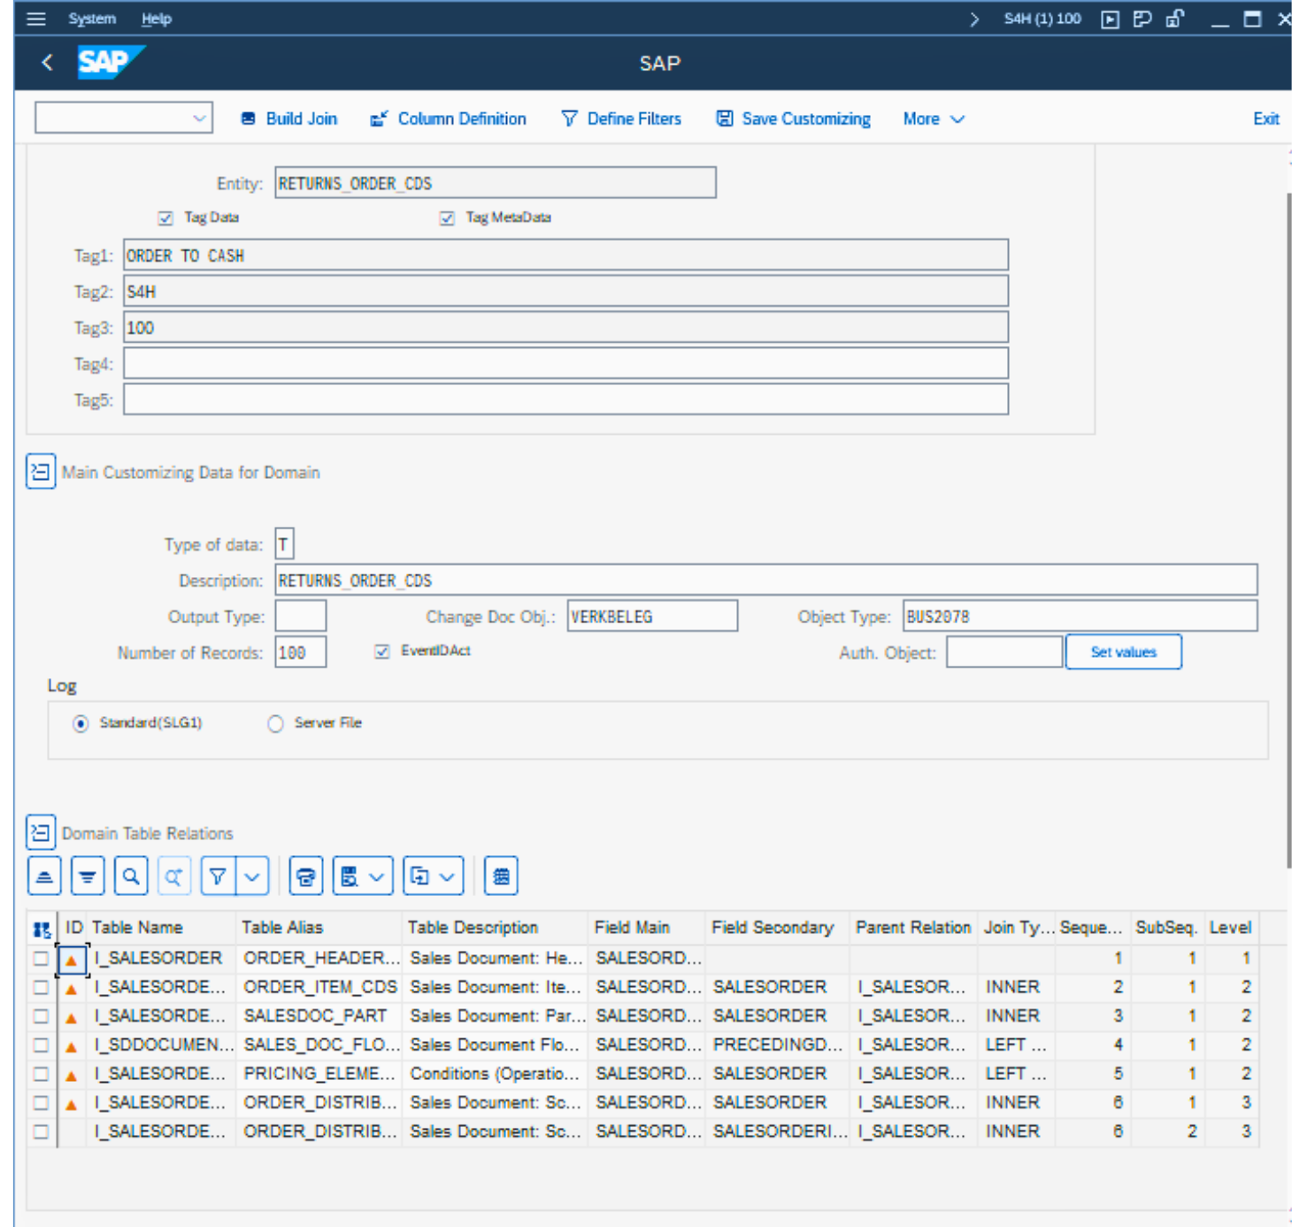
Task: Open the filter options dropdown arrow
Action: pos(253,876)
